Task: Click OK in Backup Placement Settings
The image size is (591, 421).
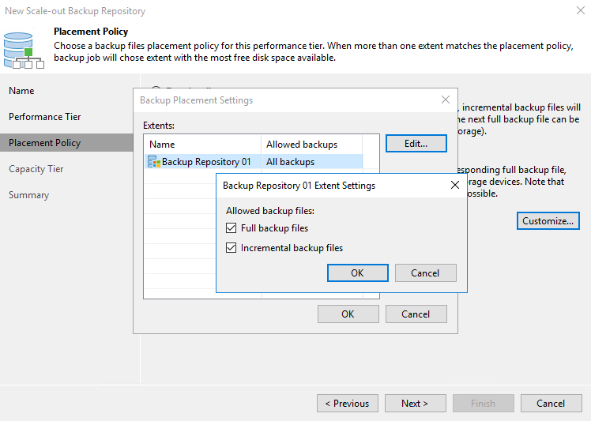Action: point(348,314)
